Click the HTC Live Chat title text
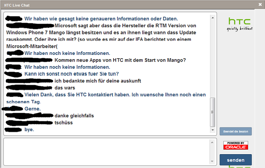Screen dimensions: 265x168 [17, 5]
